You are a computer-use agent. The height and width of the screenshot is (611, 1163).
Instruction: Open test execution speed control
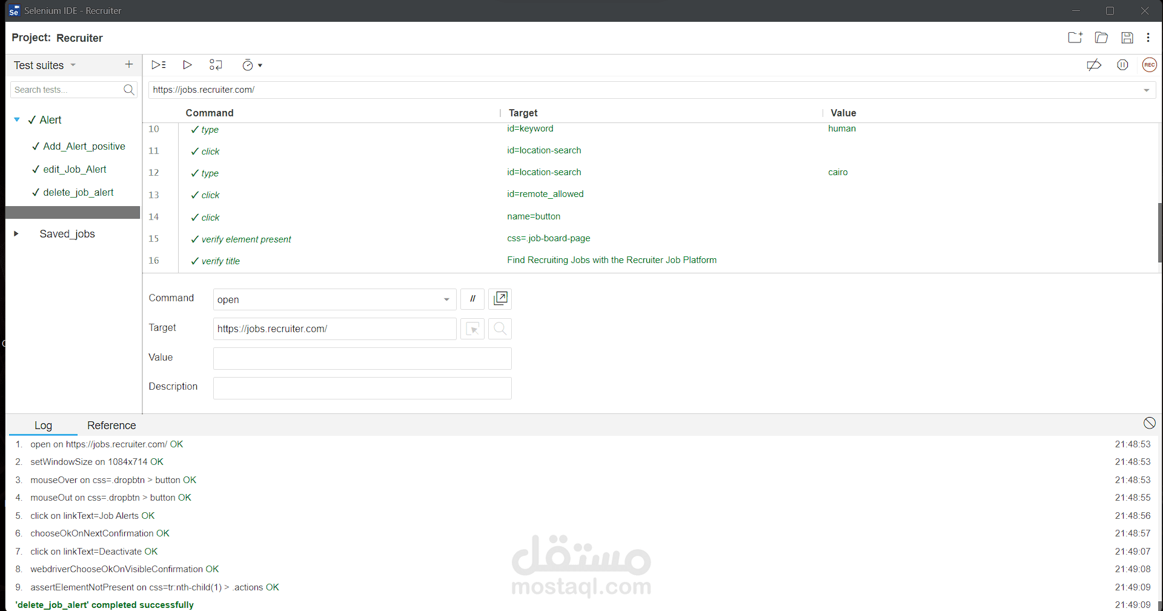pos(248,65)
